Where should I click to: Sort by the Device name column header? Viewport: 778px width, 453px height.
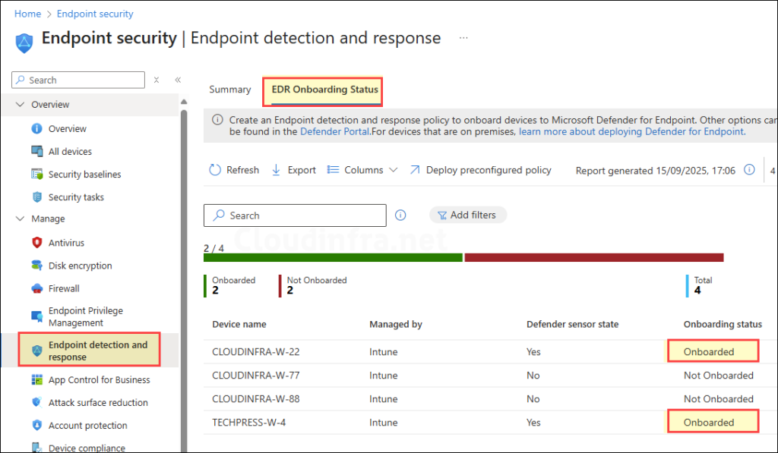point(239,324)
